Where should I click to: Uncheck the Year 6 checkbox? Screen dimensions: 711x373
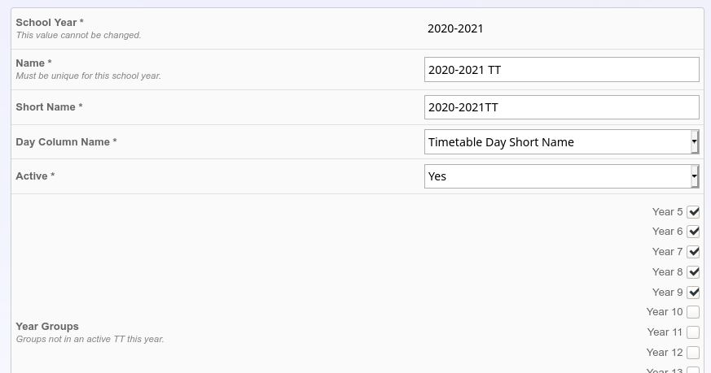(x=693, y=232)
